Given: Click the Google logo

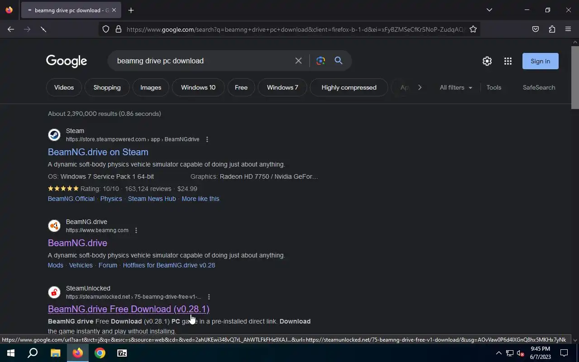Looking at the screenshot, I should tap(66, 61).
